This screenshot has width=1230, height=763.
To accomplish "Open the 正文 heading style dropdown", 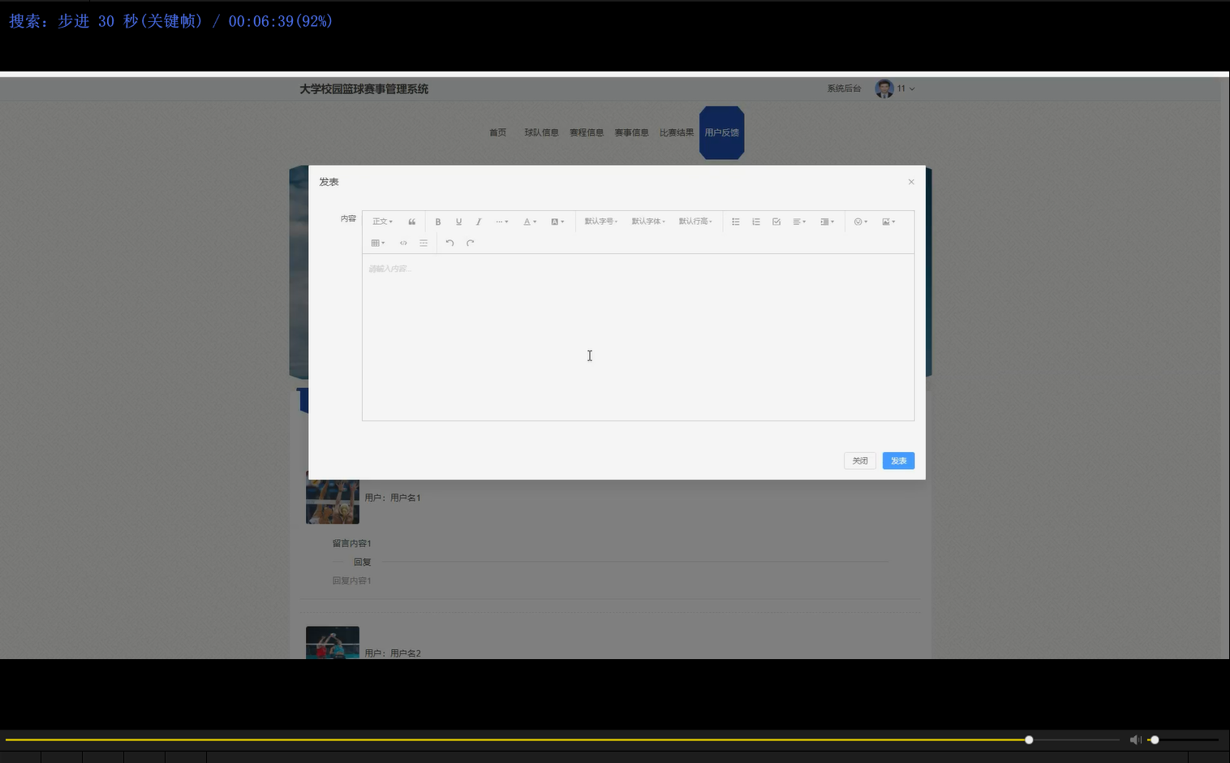I will [x=382, y=222].
